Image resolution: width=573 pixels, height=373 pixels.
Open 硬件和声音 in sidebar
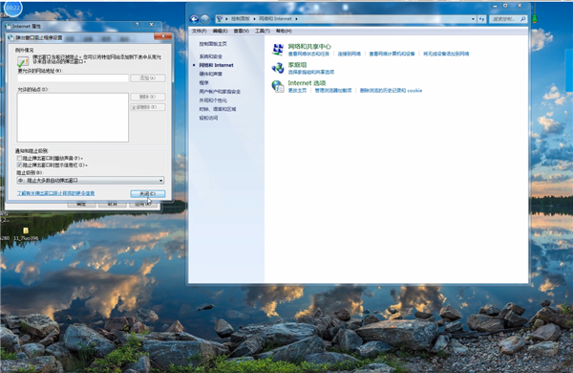pos(210,74)
